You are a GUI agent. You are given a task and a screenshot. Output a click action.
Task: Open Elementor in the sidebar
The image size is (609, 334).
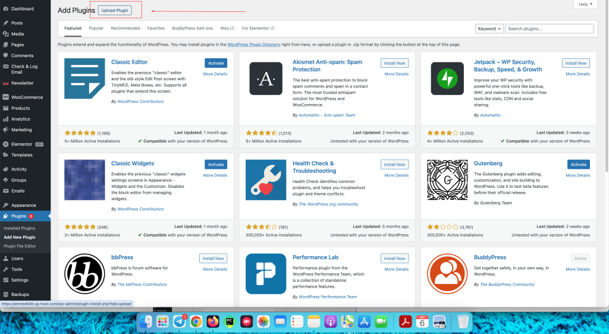tap(22, 144)
